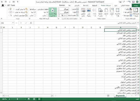The height and width of the screenshot is (101, 140).
Task: Switch to the Pamian tab
Action: click(x=62, y=5)
